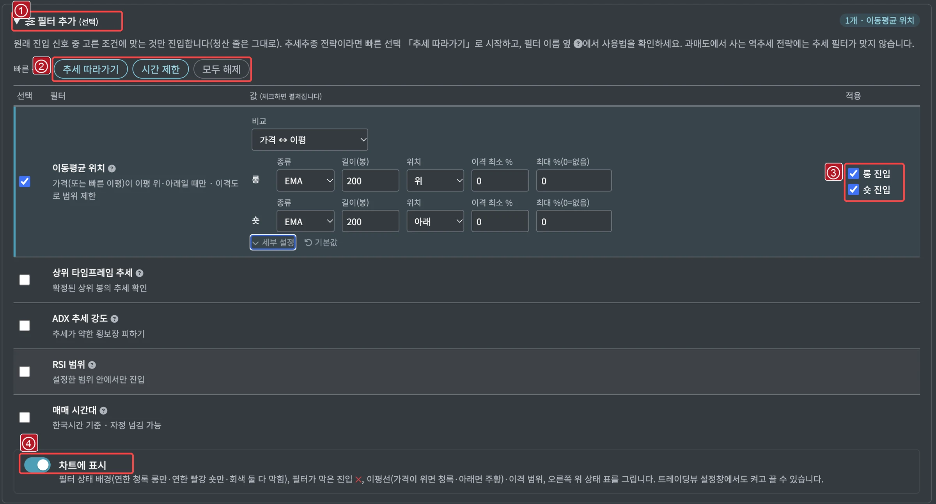Image resolution: width=936 pixels, height=504 pixels.
Task: Click the 숏 row 최대 % field
Action: coord(574,221)
